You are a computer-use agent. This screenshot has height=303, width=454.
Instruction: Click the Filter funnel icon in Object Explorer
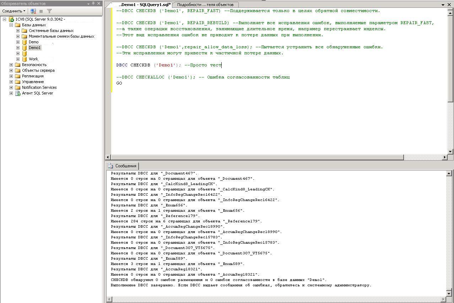(x=50, y=11)
